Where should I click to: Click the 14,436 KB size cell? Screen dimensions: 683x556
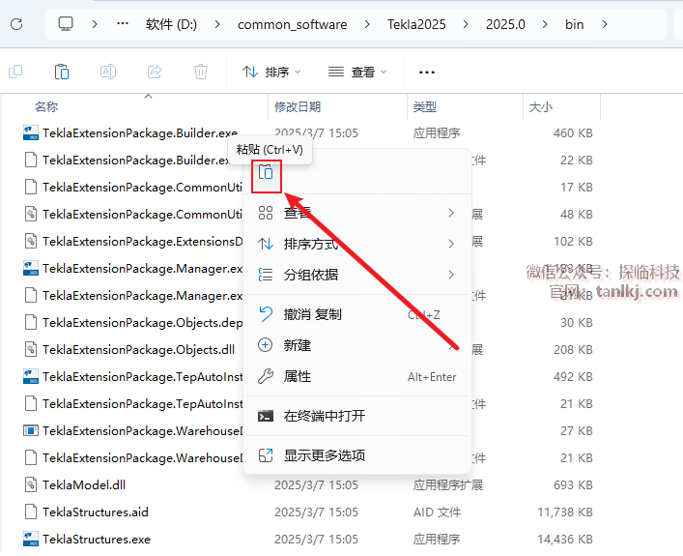pos(565,539)
